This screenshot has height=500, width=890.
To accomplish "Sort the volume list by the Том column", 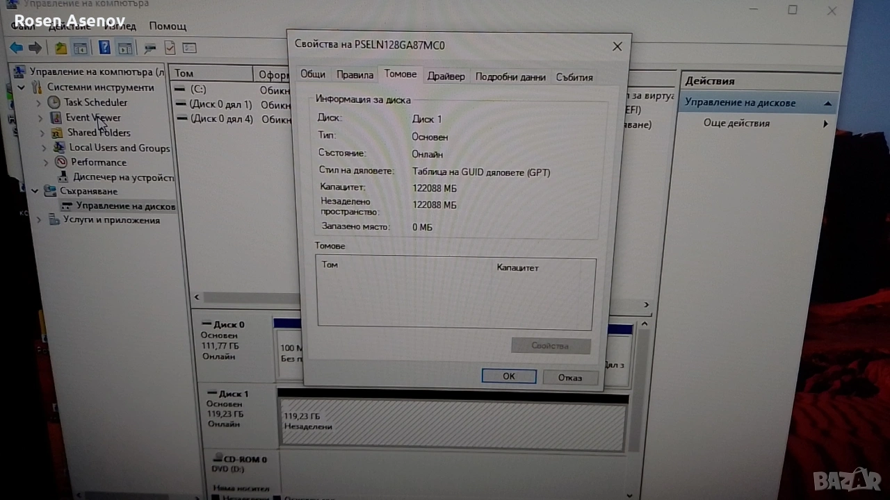I will click(x=213, y=74).
